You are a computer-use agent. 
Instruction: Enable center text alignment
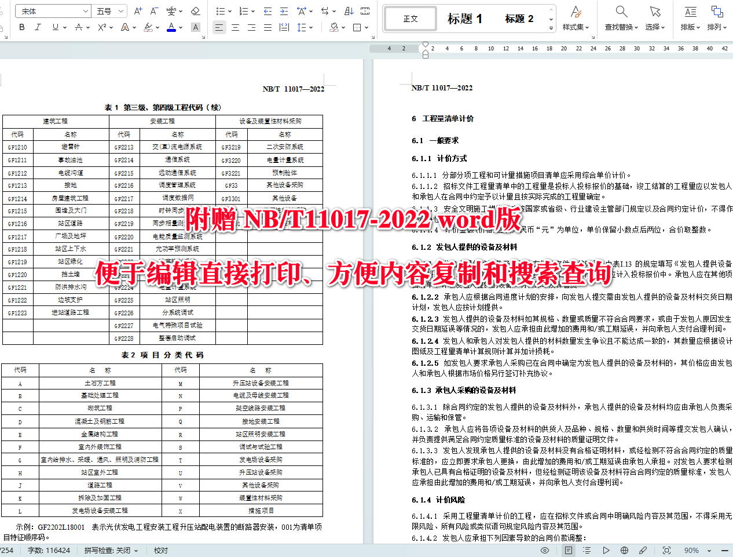pos(235,27)
